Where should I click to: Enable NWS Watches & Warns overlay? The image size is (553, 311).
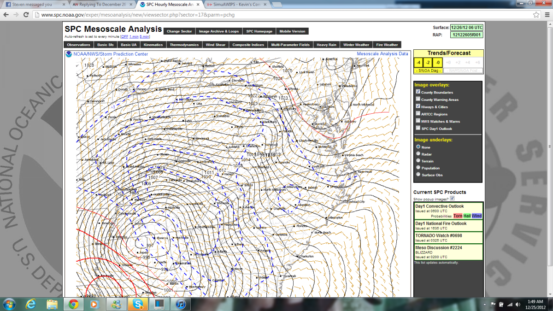(x=418, y=121)
